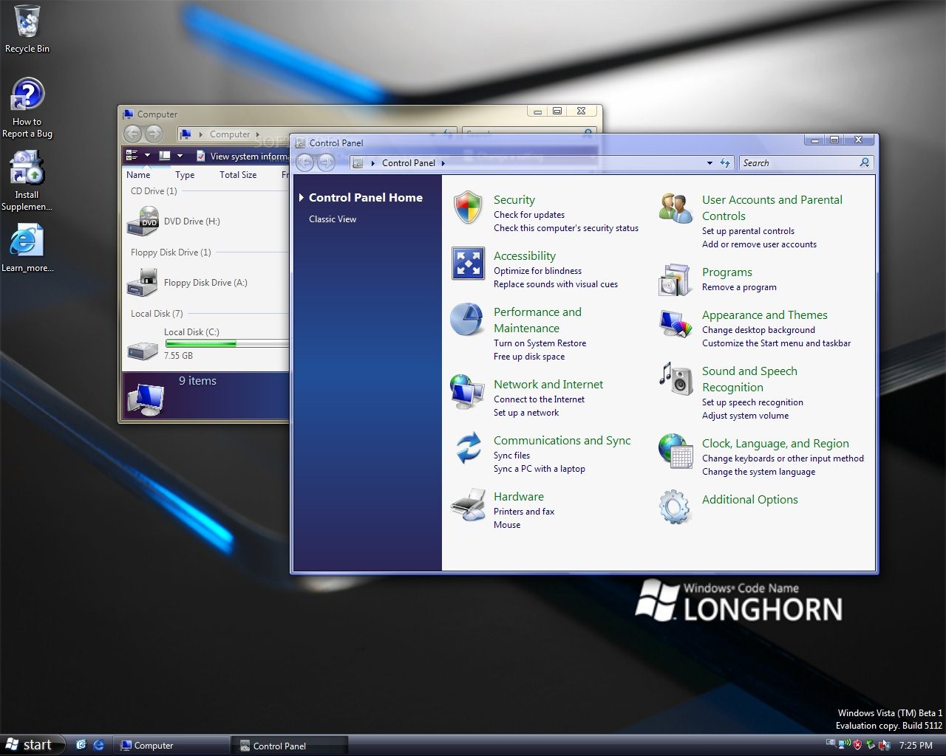
Task: Click Set up a network link
Action: [x=526, y=413]
